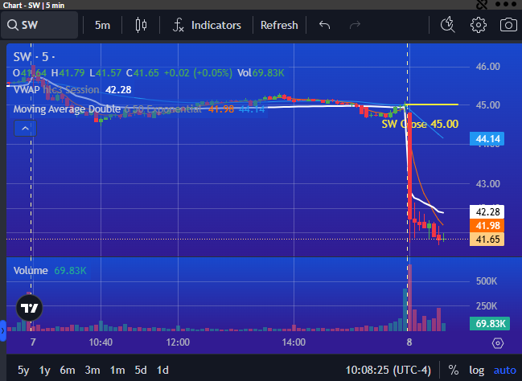Screen dimensions: 522x381
Task: Click the 44.14 blue price label
Action: (x=487, y=139)
